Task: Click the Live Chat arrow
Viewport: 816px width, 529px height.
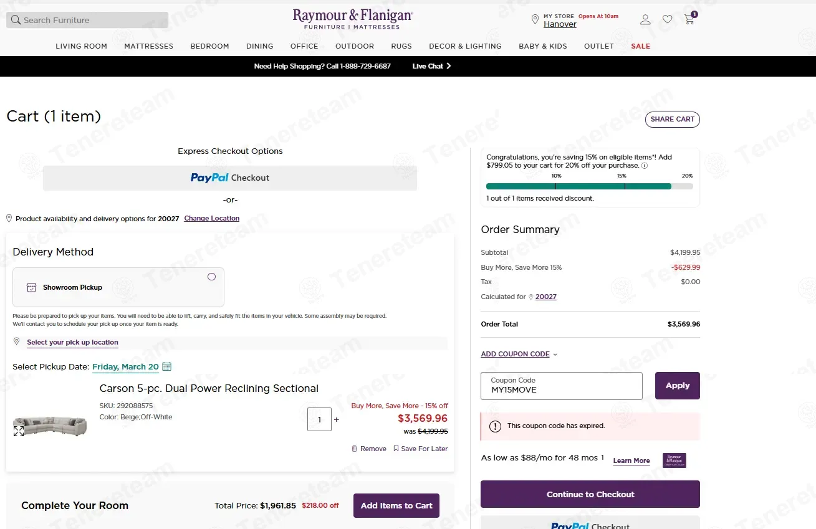Action: (x=449, y=66)
